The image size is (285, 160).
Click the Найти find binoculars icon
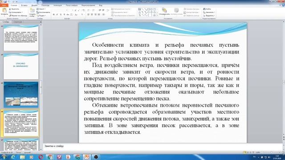tap(204, 9)
